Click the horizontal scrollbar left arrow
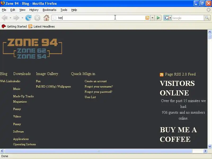The width and height of the screenshot is (212, 159). point(2,151)
